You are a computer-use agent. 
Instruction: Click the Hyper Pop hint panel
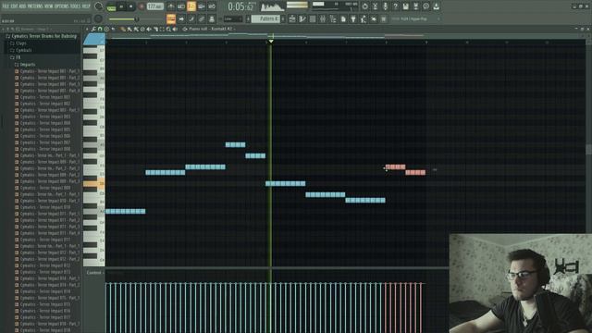pyautogui.click(x=415, y=18)
